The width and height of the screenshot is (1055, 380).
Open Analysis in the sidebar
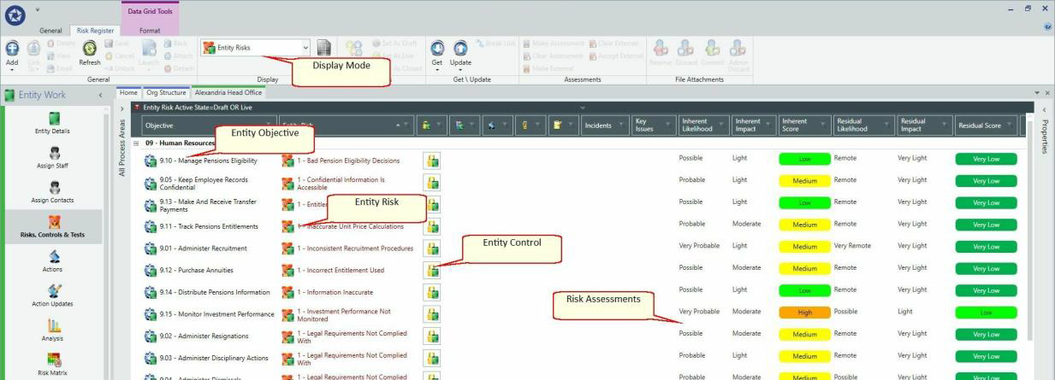53,328
